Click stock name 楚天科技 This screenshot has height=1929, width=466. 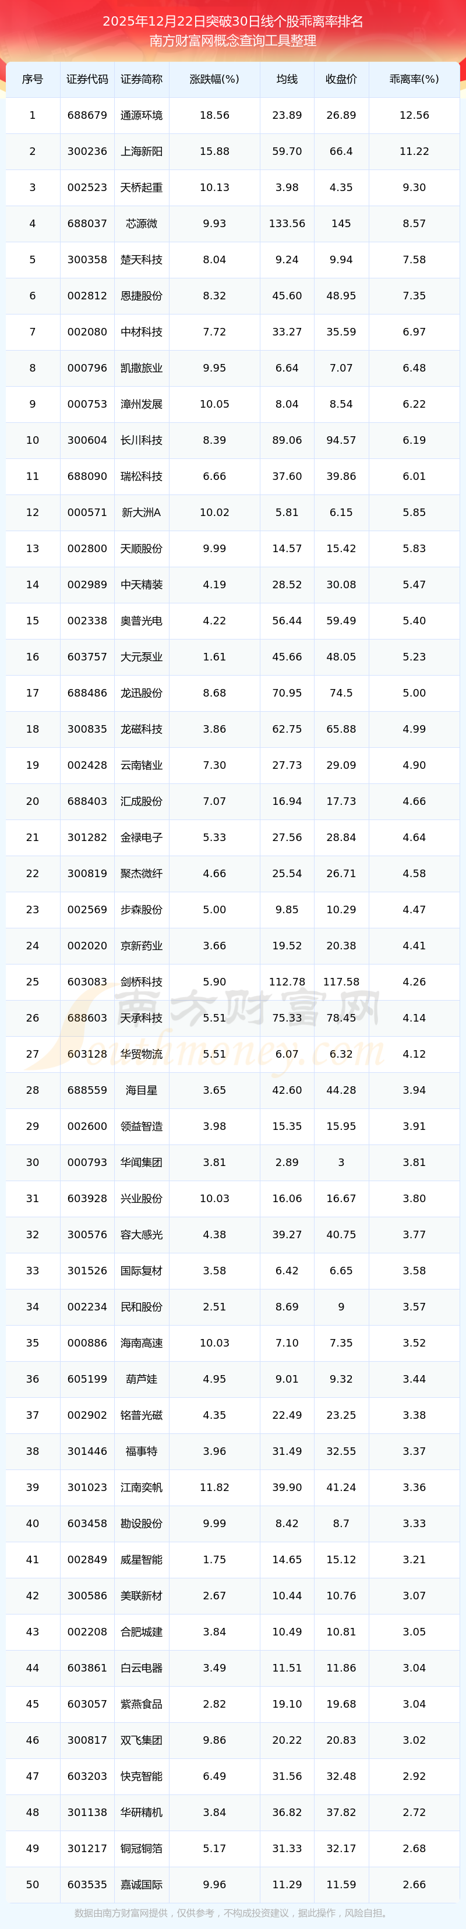pos(142,260)
